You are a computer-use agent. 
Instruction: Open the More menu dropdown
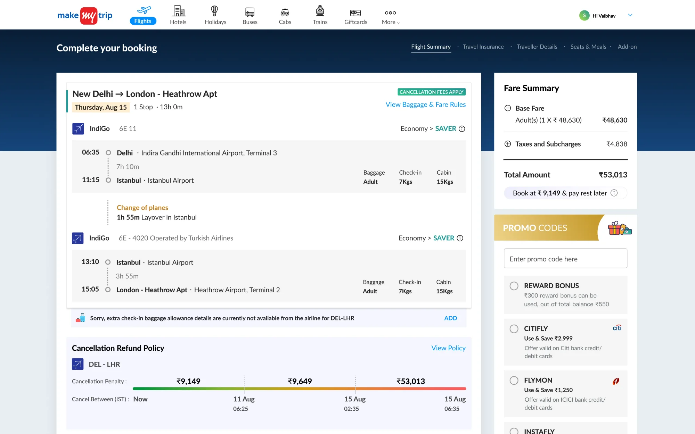(x=391, y=17)
